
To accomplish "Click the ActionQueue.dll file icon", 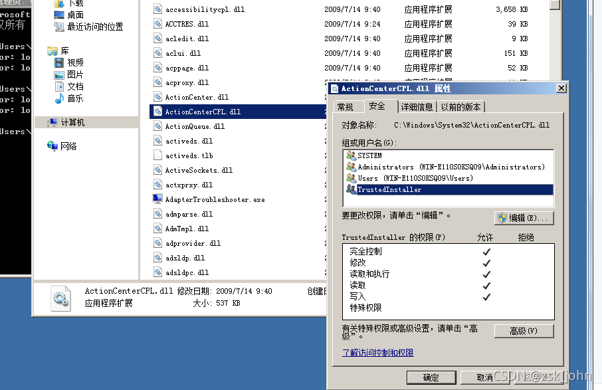I will (x=157, y=126).
